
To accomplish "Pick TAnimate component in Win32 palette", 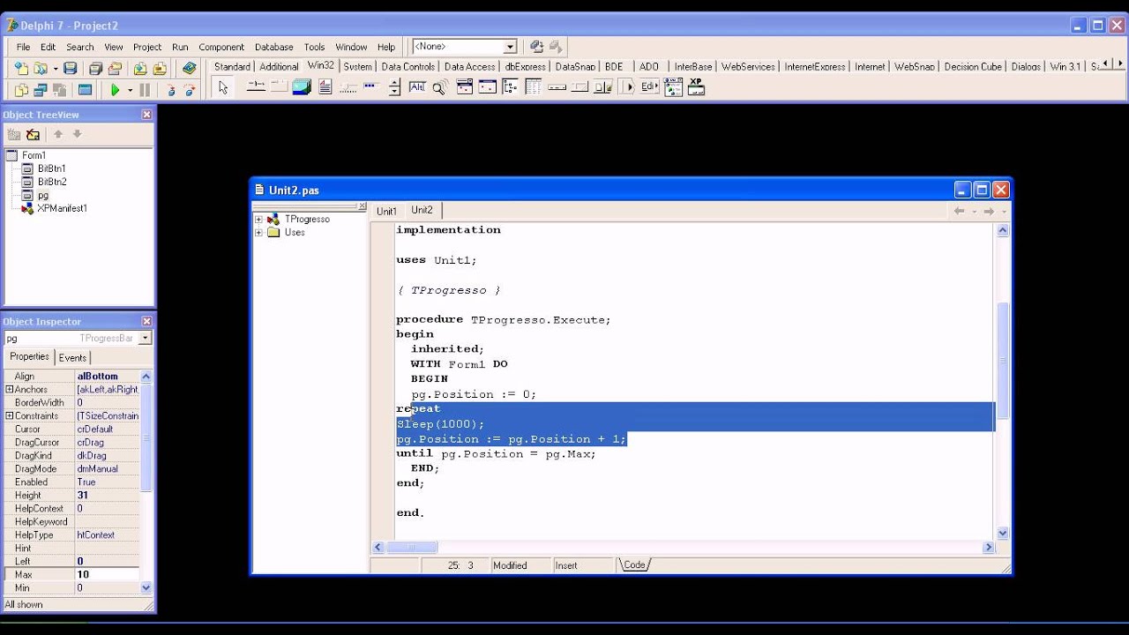I will (x=439, y=86).
